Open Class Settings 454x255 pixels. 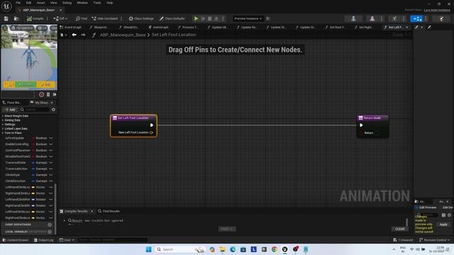[x=141, y=19]
